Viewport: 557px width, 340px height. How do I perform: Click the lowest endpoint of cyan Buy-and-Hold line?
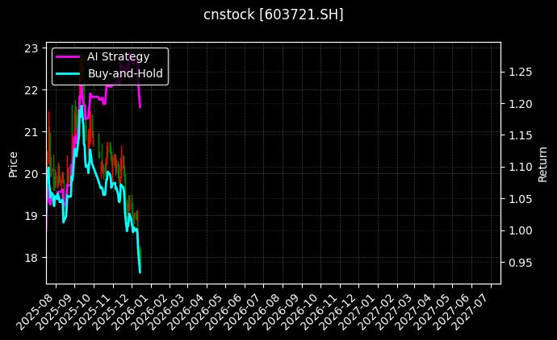pos(140,272)
